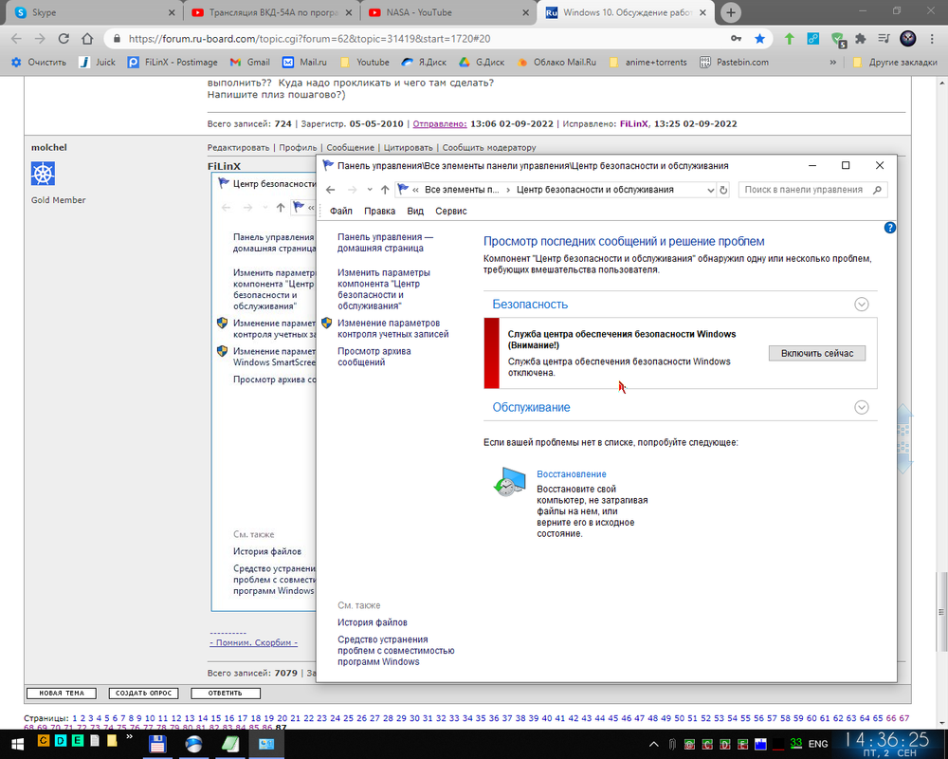The width and height of the screenshot is (948, 759).
Task: Open G.Диск bookmark
Action: click(x=482, y=62)
